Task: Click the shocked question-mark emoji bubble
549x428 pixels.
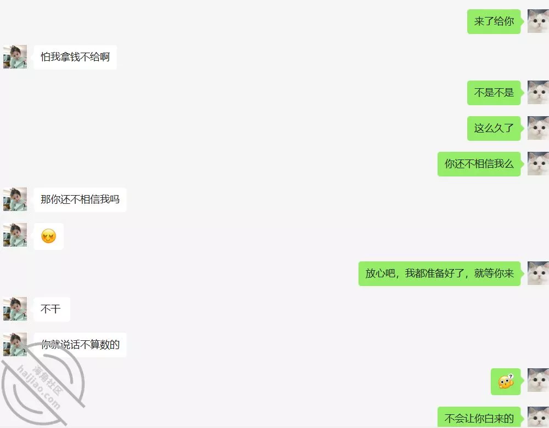Action: pyautogui.click(x=506, y=381)
